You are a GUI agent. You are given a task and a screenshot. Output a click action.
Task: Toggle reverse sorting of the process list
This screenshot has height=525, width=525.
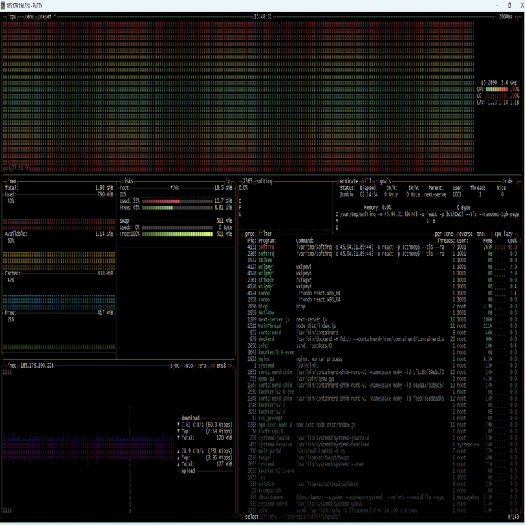point(466,234)
